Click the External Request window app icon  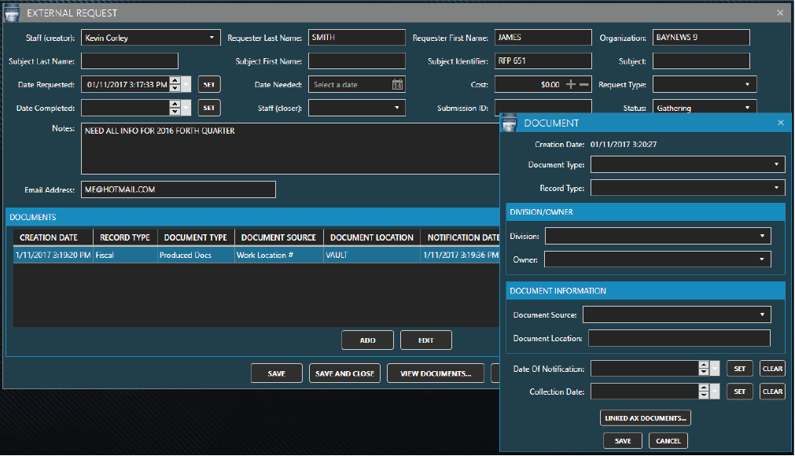pyautogui.click(x=12, y=13)
